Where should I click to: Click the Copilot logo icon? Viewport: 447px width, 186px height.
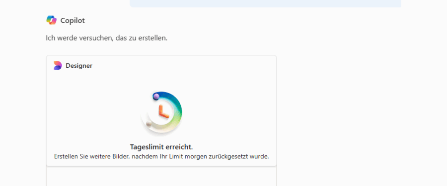(x=51, y=20)
